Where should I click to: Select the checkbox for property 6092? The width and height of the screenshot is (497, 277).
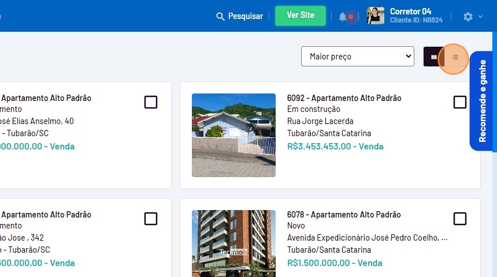tap(460, 102)
